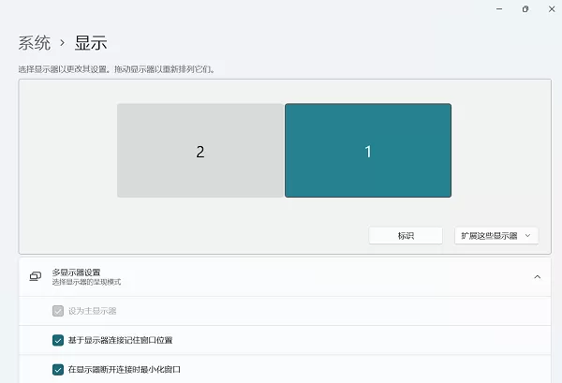Viewport: 562px width, 383px height.
Task: Go back to 系统 via breadcrumb
Action: [35, 43]
